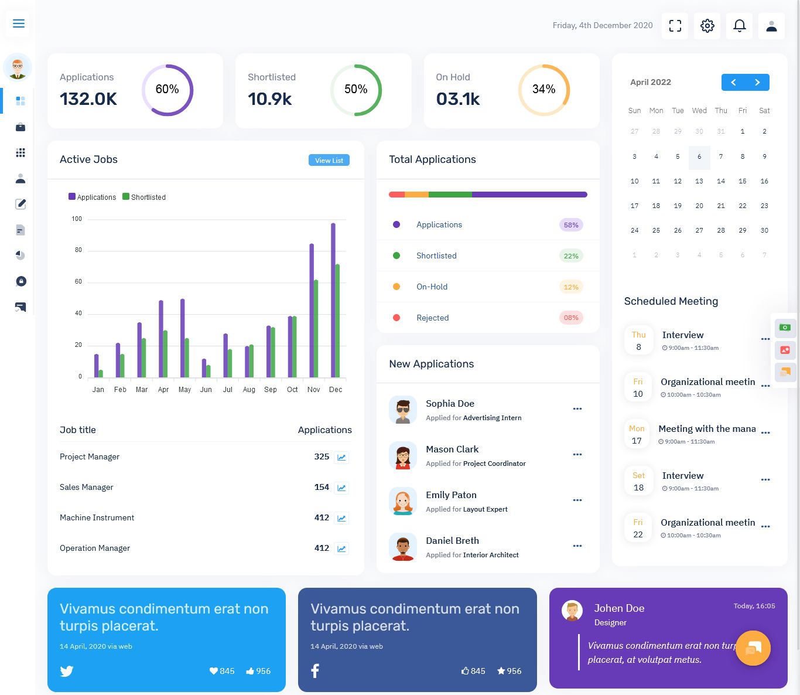This screenshot has height=695, width=800.
Task: Click the 34% On Hold progress ring
Action: [x=544, y=90]
